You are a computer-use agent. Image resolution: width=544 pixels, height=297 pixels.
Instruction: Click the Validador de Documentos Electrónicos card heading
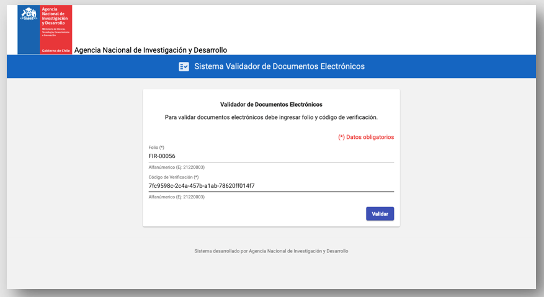[x=271, y=104]
